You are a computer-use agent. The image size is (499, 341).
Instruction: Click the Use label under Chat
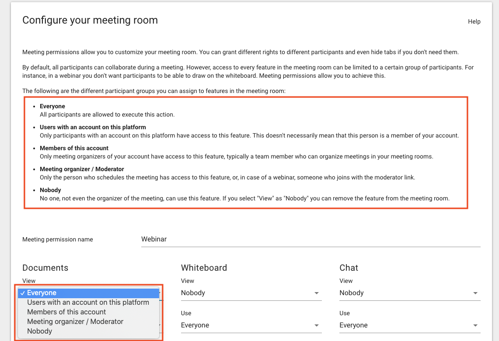pos(344,313)
